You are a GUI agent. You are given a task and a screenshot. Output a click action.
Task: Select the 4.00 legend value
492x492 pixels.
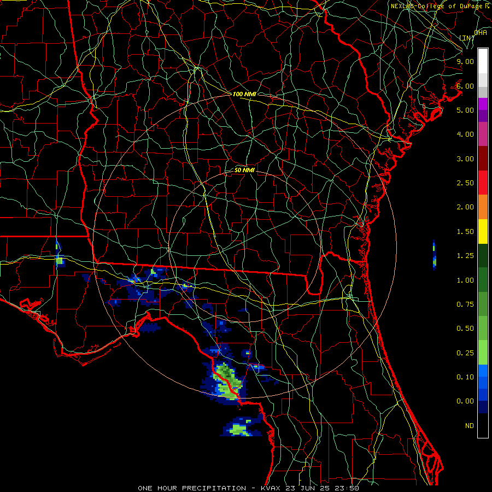tap(465, 134)
